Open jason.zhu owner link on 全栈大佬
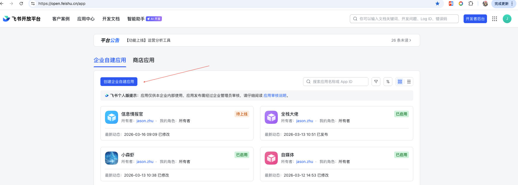This screenshot has width=518, height=185. [305, 121]
